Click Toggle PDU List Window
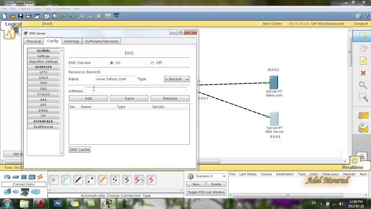This screenshot has width=371, height=209. 206,192
